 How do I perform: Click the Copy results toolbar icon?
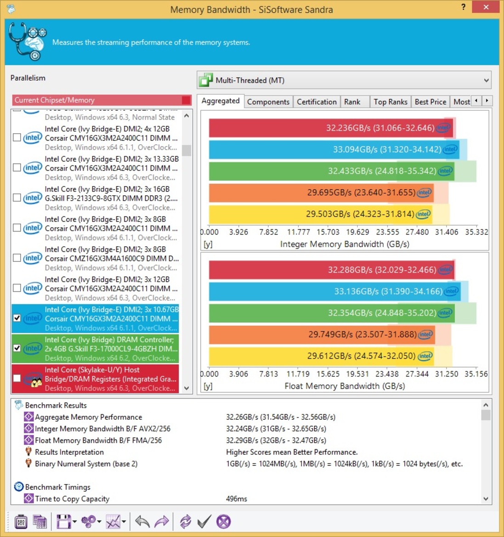point(40,521)
